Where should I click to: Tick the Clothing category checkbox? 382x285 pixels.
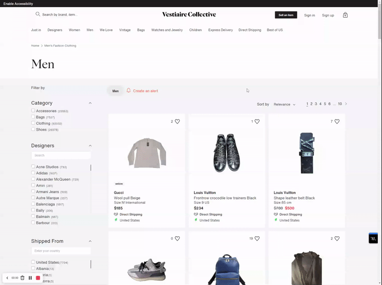click(33, 123)
